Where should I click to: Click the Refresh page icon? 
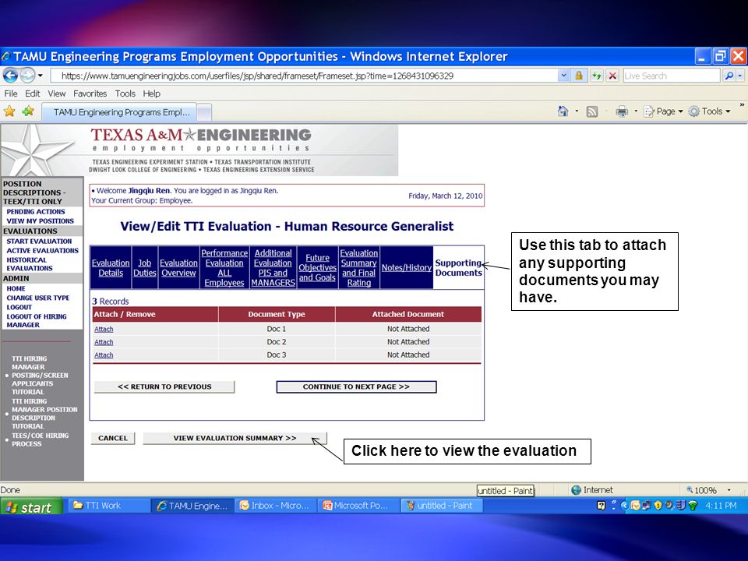(596, 76)
